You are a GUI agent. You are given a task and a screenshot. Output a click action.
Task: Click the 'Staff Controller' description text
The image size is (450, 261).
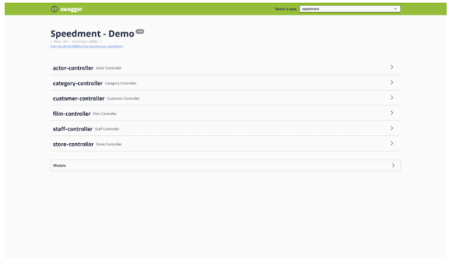click(x=107, y=129)
